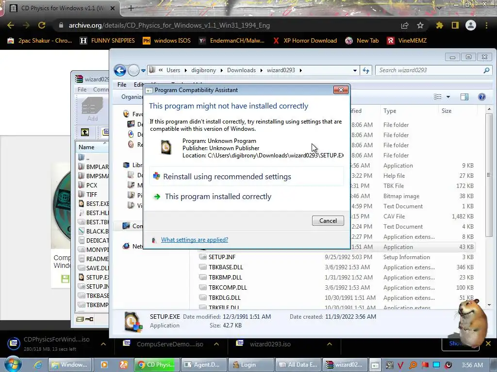Sort Explorer list by Size column

click(447, 111)
